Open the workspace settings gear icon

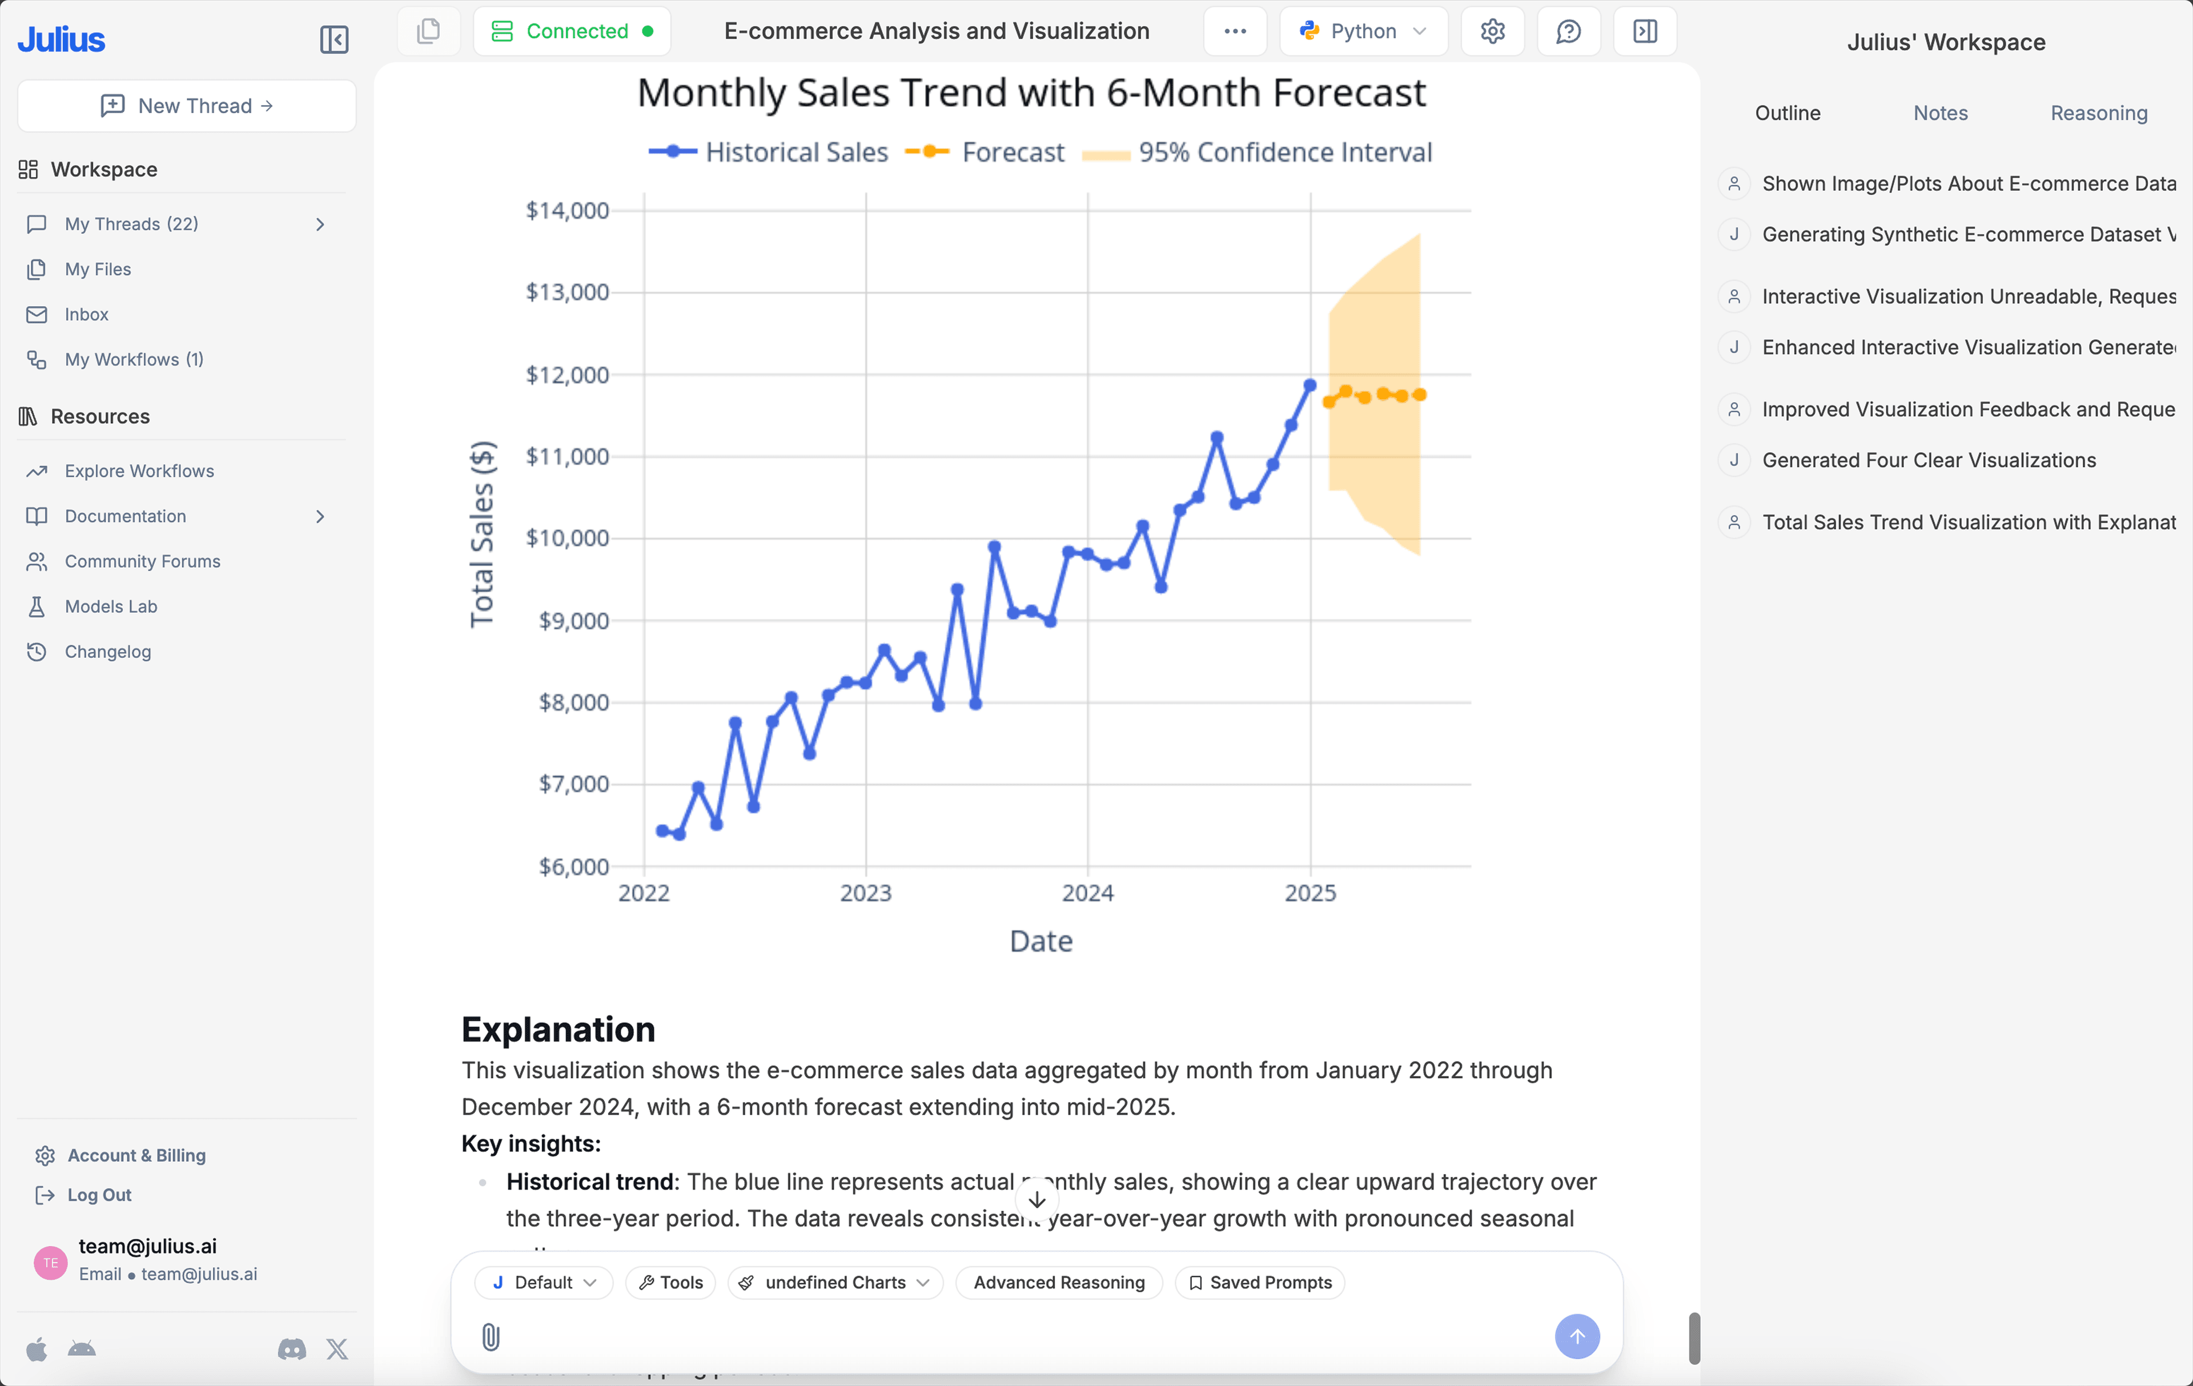pos(1492,30)
